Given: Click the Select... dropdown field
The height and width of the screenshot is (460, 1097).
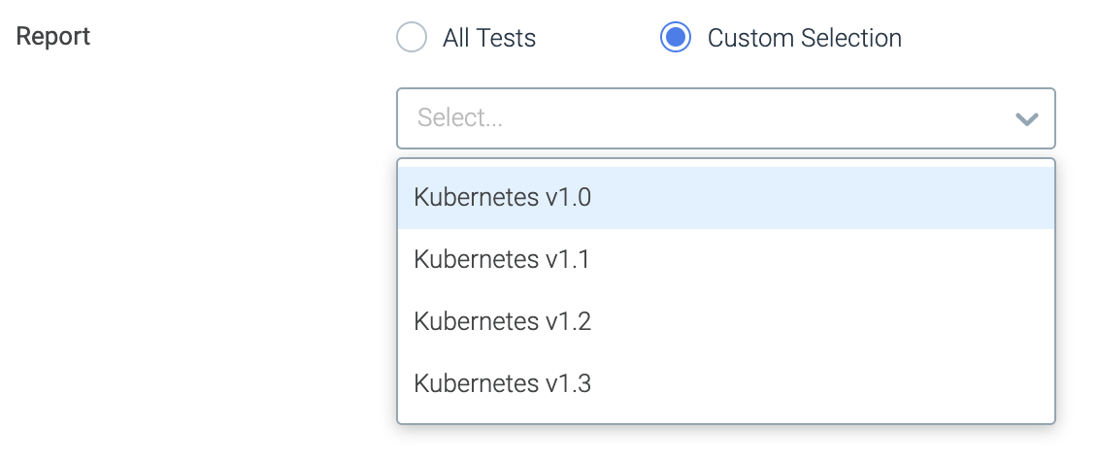Looking at the screenshot, I should [x=725, y=118].
